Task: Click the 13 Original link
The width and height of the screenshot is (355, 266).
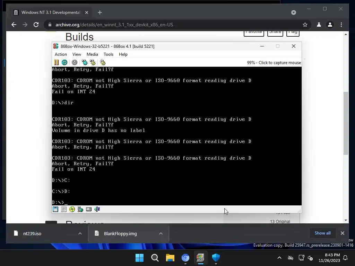Action: point(280,221)
